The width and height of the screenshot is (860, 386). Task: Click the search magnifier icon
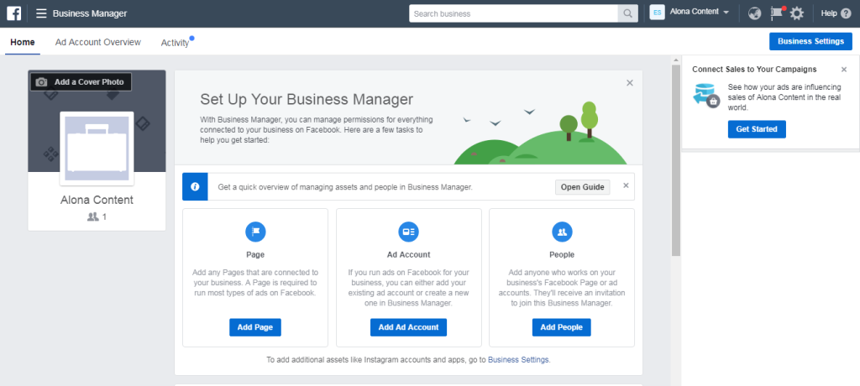(627, 13)
